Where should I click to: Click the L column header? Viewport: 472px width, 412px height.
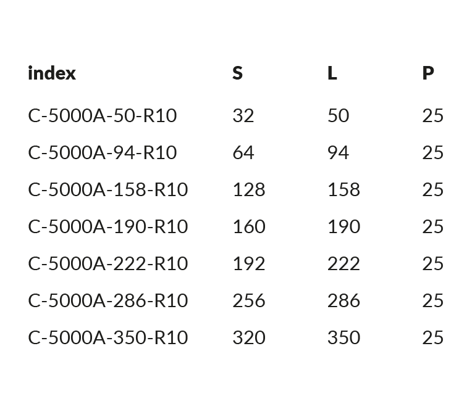point(332,73)
